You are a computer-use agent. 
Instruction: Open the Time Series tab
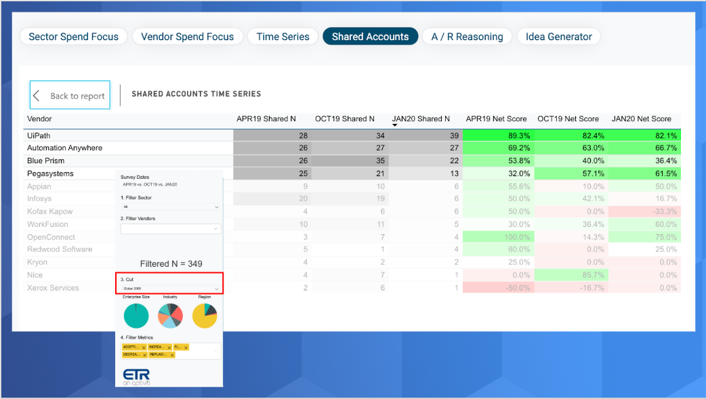[283, 37]
